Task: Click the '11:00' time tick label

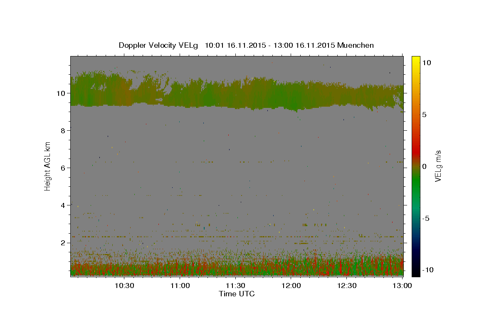Action: point(180,286)
